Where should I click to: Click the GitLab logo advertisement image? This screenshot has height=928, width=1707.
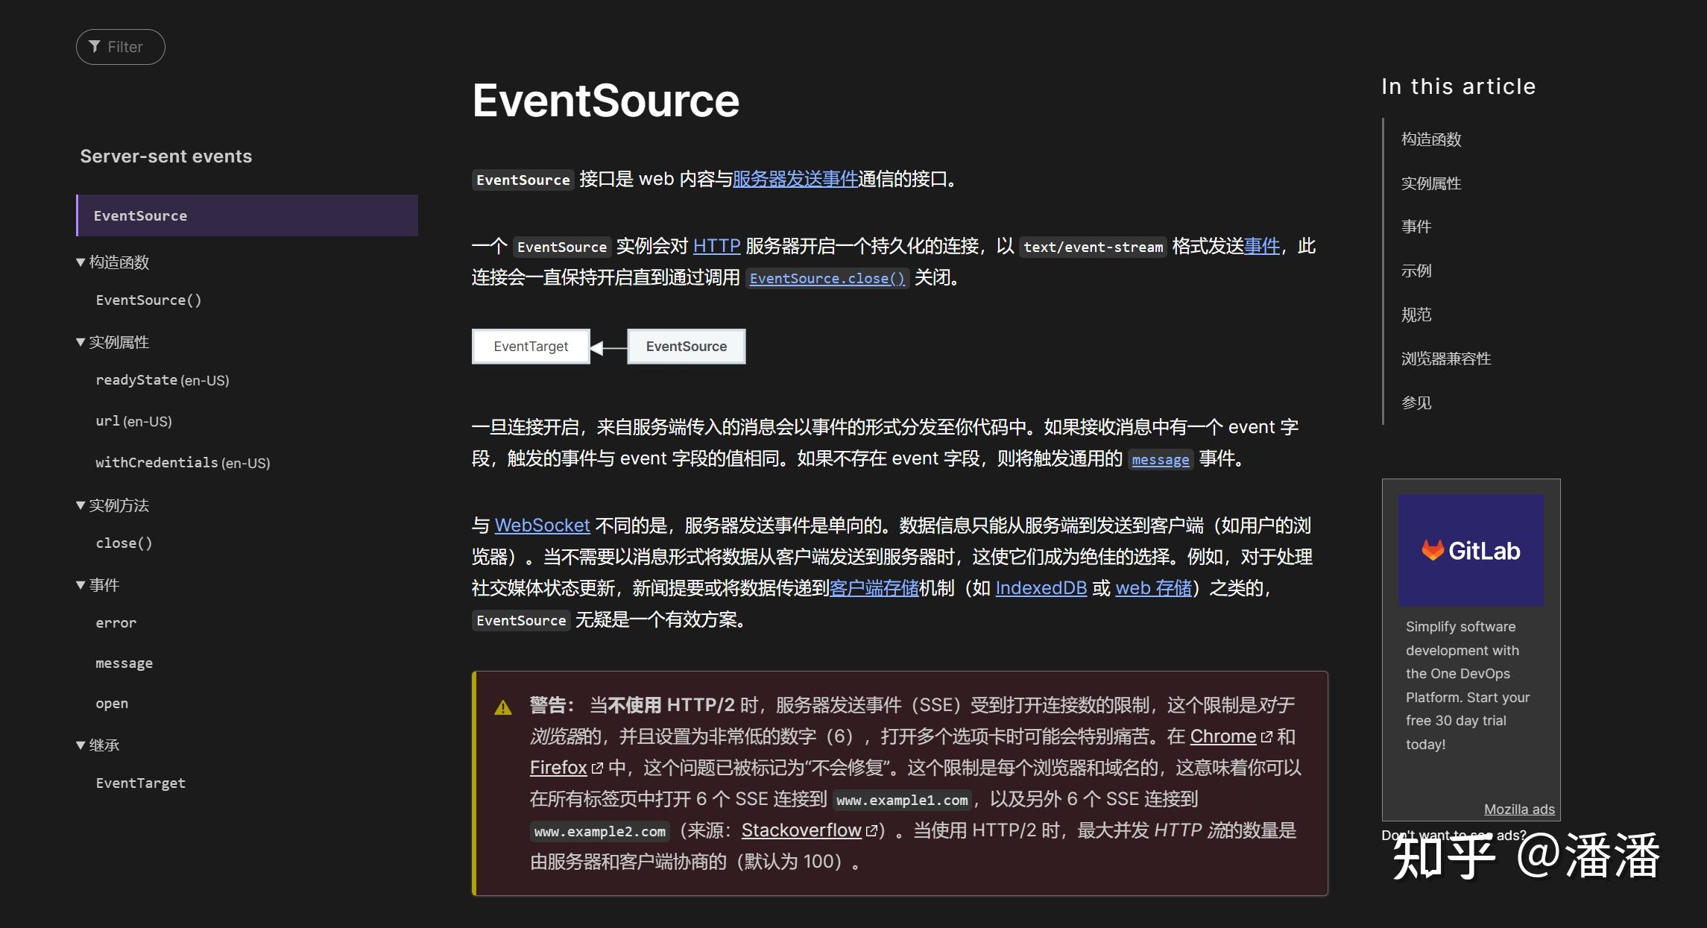tap(1470, 550)
